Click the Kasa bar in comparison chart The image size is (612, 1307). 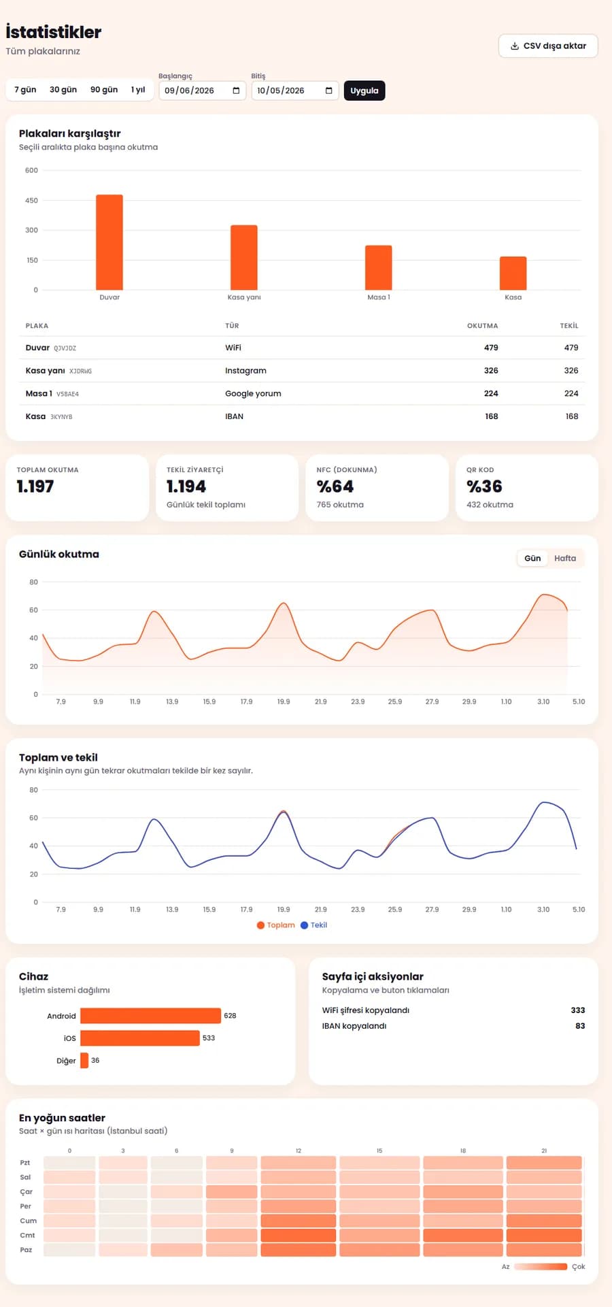tap(513, 273)
